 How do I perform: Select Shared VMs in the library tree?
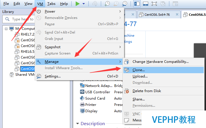coord(22,75)
